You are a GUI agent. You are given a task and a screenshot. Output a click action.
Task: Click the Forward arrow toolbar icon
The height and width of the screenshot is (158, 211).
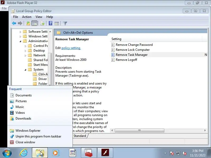pyautogui.click(x=20, y=23)
